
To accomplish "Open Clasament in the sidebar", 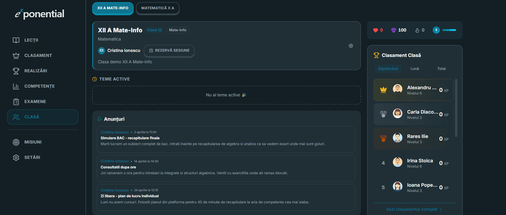I will click(43, 56).
